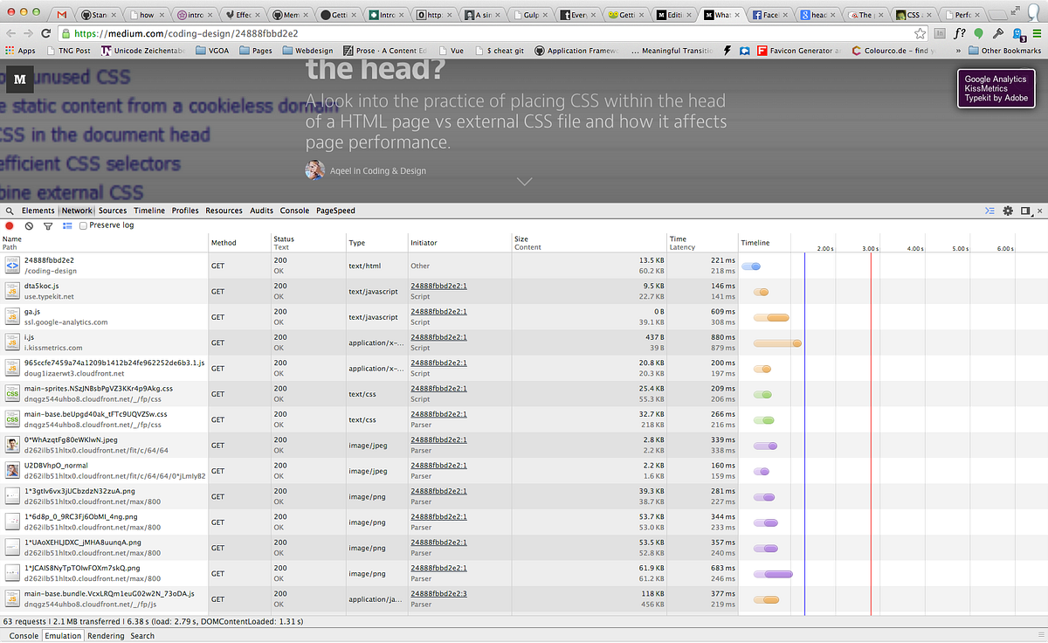Image resolution: width=1048 pixels, height=643 pixels.
Task: Click the timeline waterfall bar for main-base.bundle
Action: [x=766, y=599]
